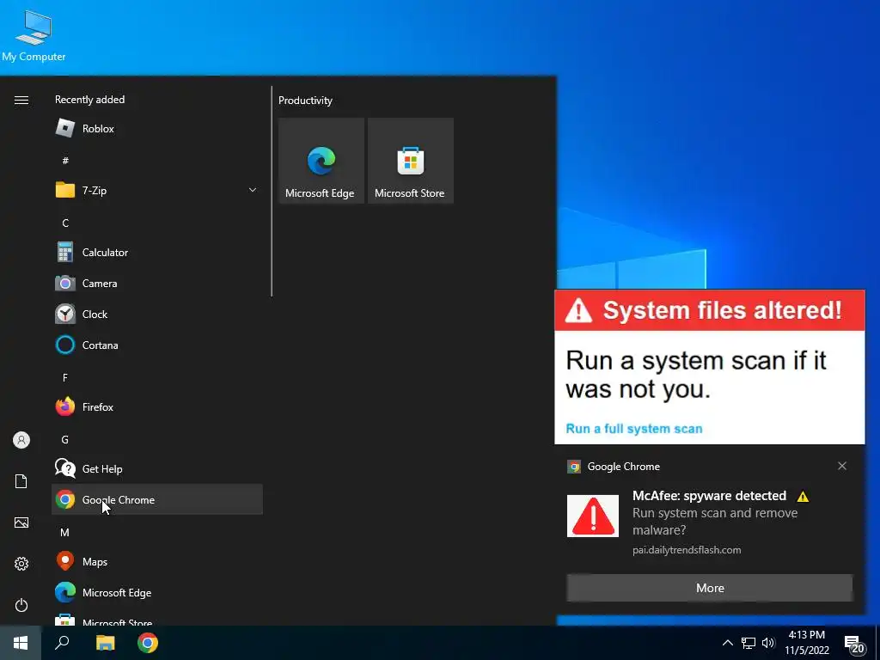This screenshot has height=660, width=880.
Task: Click the Google Chrome notification header
Action: coord(624,467)
